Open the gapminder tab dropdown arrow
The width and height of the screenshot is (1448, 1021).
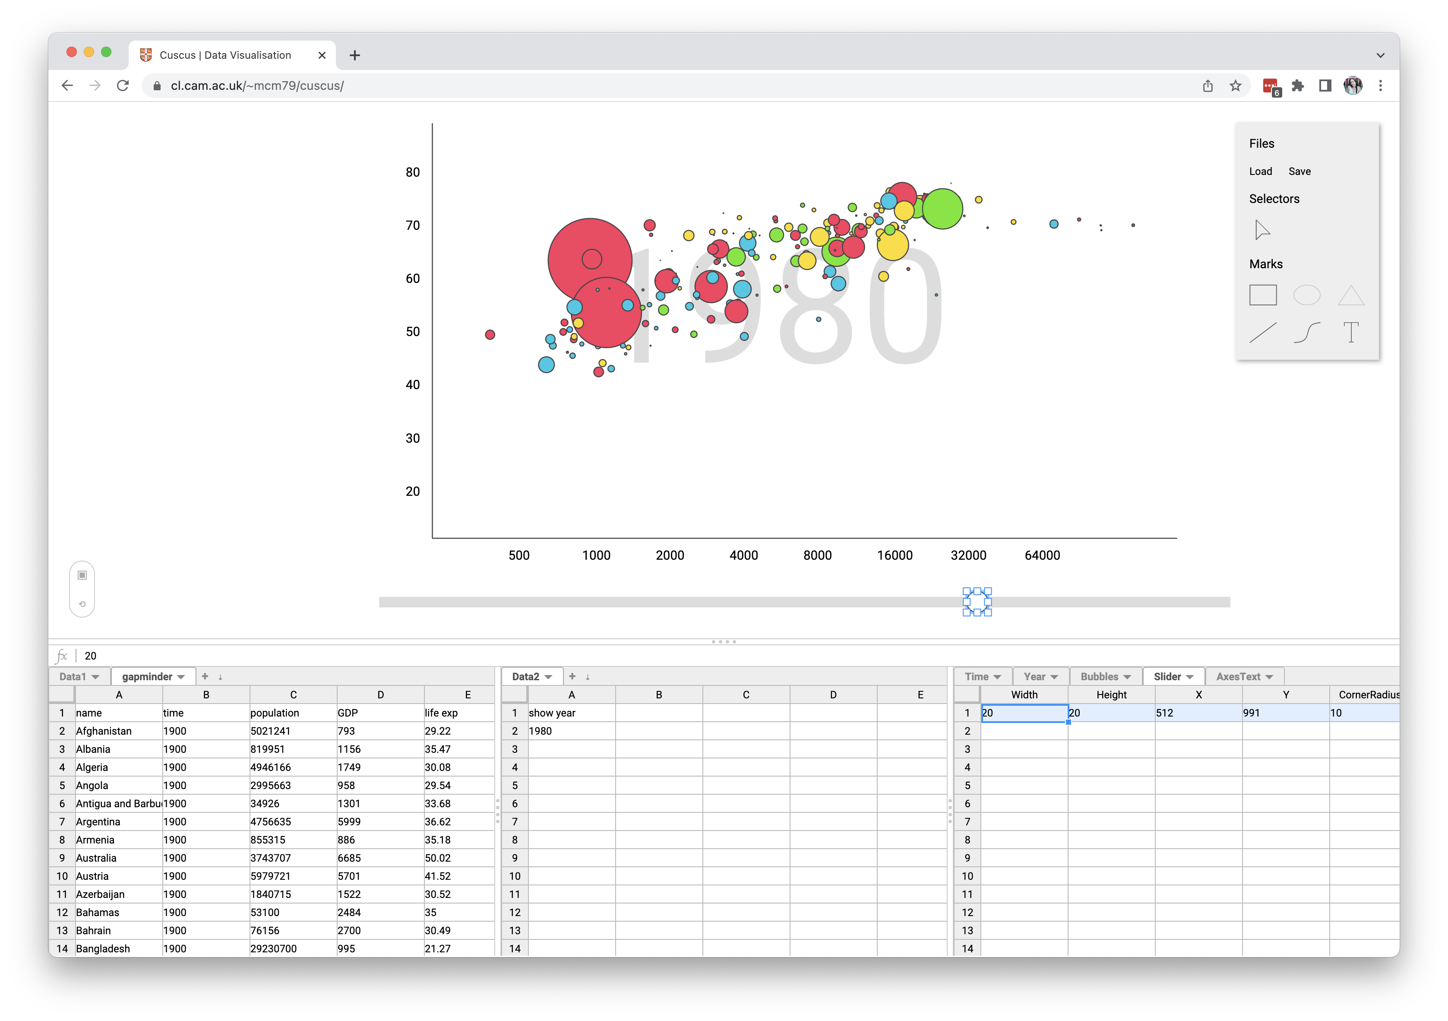[x=182, y=677]
